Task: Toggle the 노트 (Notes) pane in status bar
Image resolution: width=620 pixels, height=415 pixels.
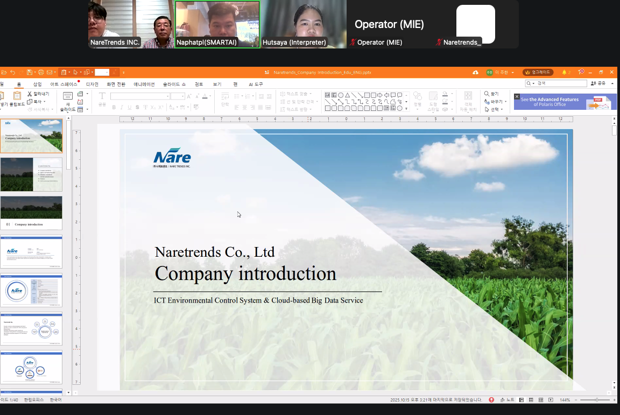Action: pyautogui.click(x=507, y=400)
